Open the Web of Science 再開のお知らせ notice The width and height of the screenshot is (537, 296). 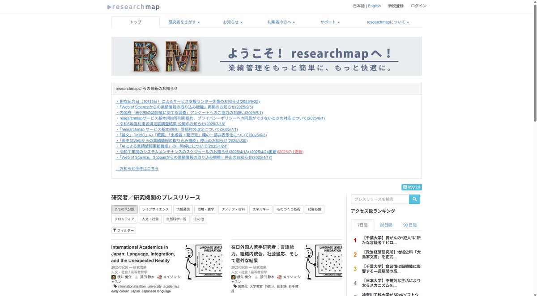click(x=184, y=107)
